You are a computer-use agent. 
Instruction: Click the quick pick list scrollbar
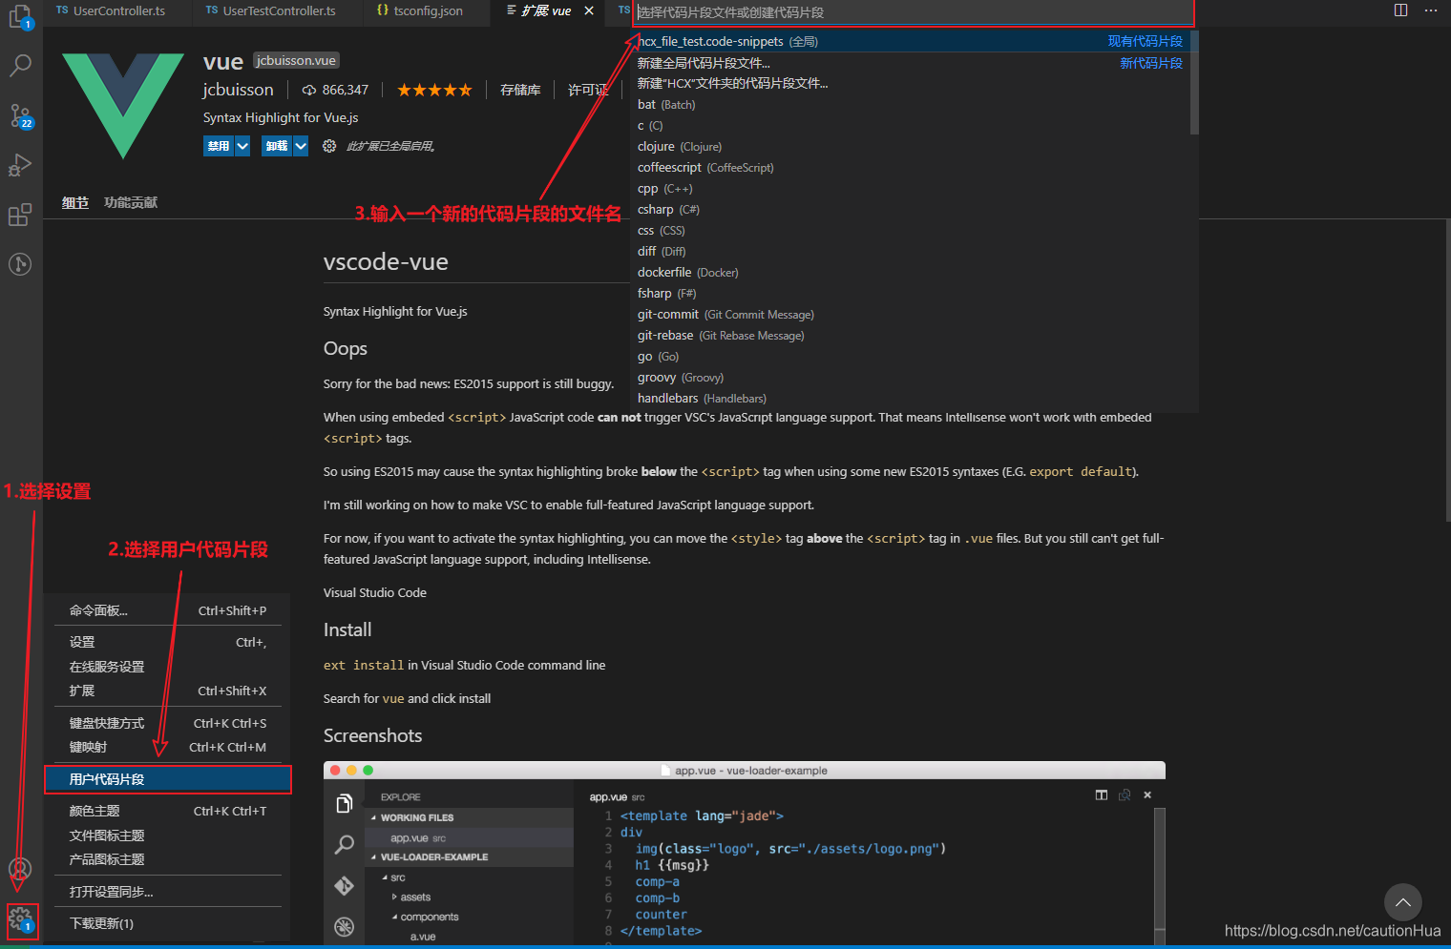pyautogui.click(x=1194, y=83)
